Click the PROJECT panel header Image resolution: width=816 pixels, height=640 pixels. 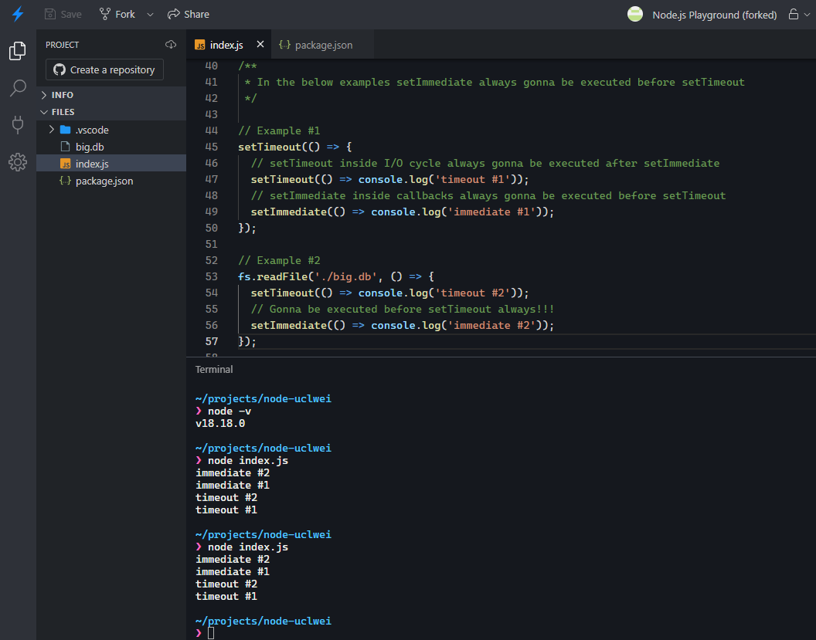(62, 45)
